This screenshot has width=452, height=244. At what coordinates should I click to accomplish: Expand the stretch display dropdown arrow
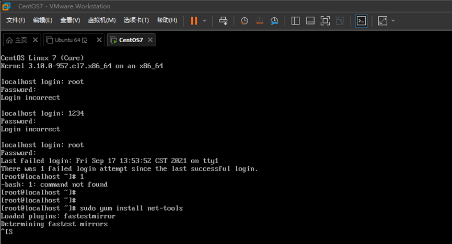pyautogui.click(x=393, y=21)
